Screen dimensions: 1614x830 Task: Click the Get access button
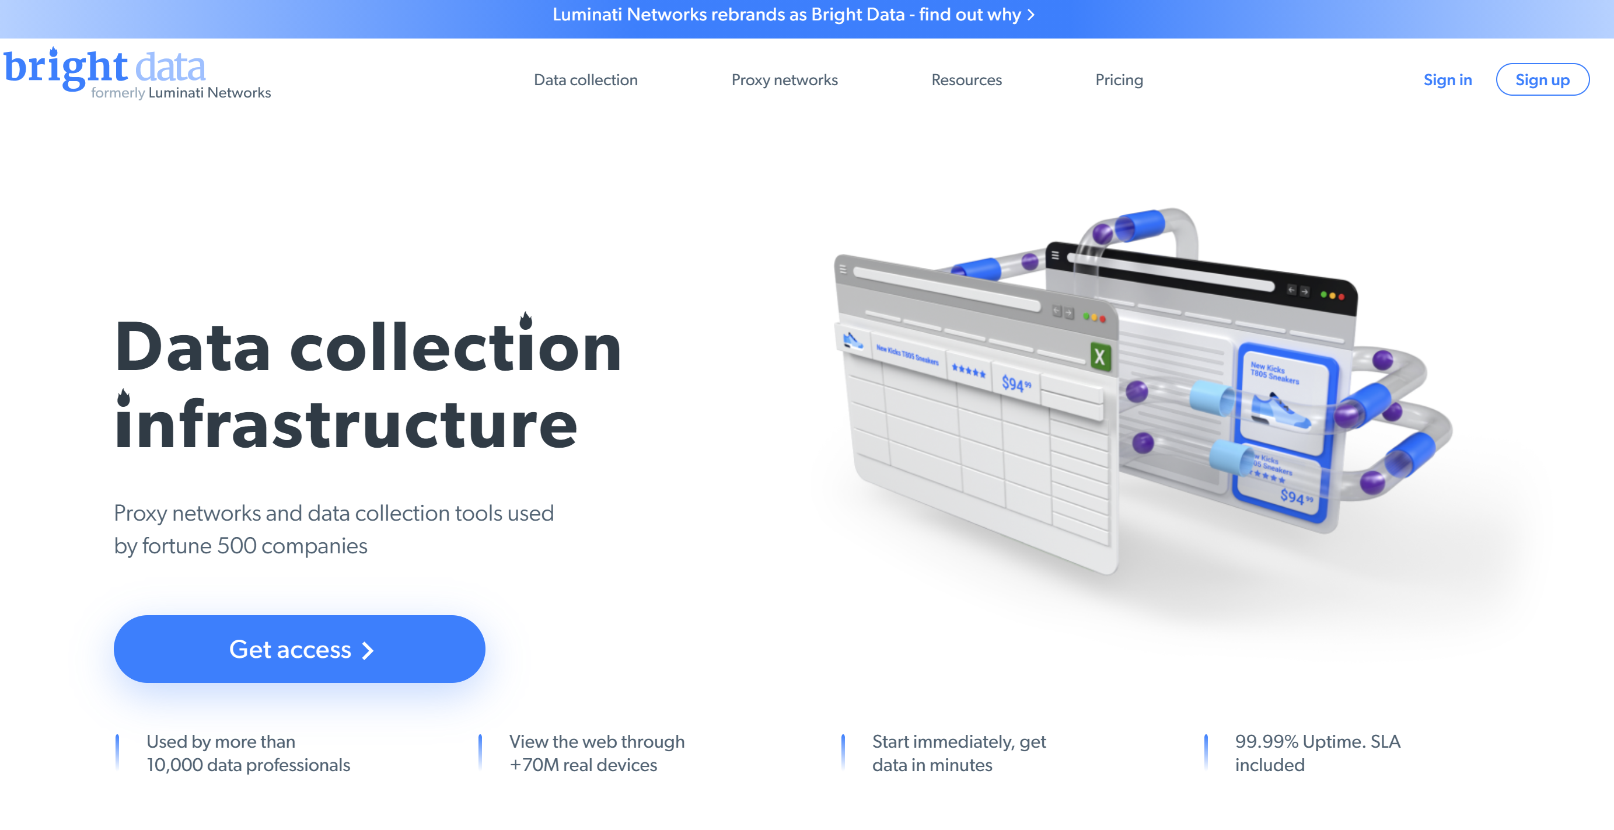(299, 648)
